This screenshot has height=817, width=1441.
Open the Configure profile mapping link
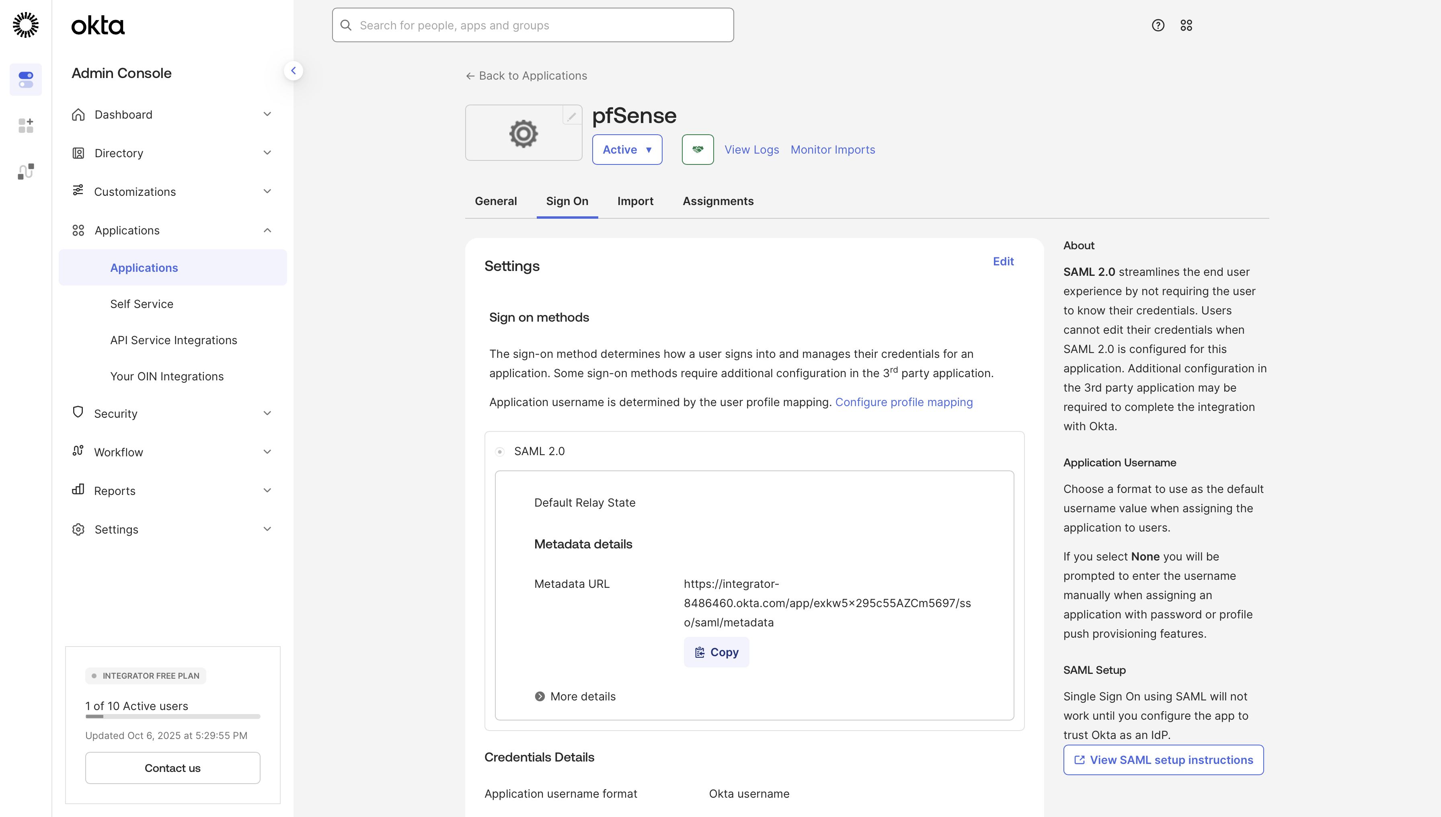(903, 402)
